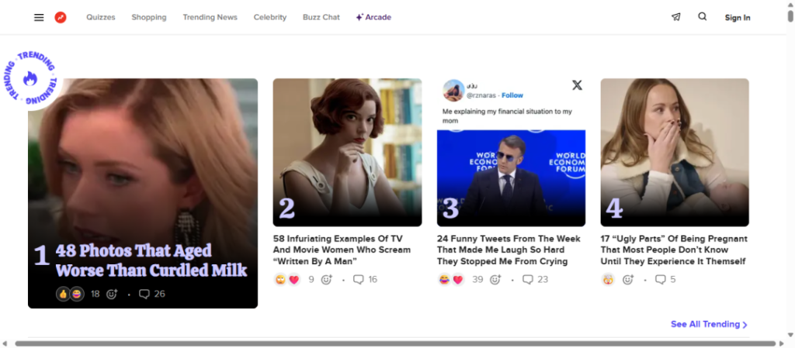Viewport: 795px width, 348px height.
Task: Click the Sign In button
Action: tap(737, 18)
